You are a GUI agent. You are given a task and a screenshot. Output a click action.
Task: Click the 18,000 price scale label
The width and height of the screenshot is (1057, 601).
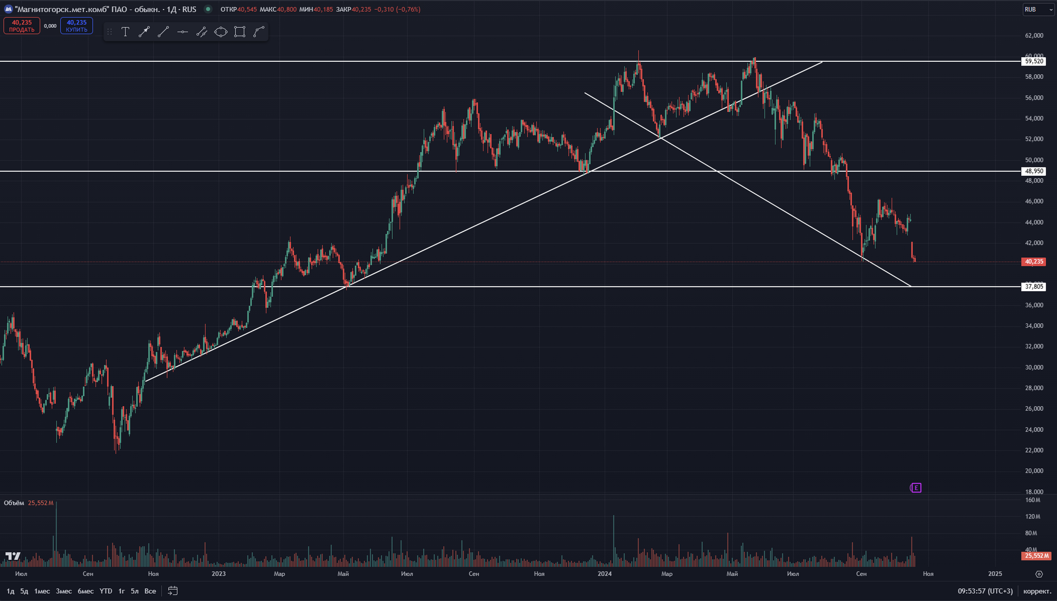click(1034, 492)
